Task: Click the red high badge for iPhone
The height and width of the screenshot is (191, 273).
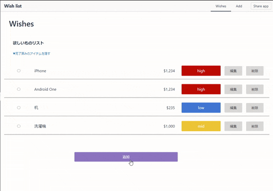Action: tap(201, 71)
